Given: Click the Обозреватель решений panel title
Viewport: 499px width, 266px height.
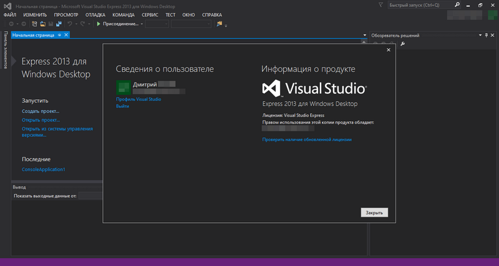Looking at the screenshot, I should click(395, 36).
